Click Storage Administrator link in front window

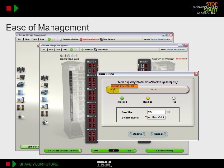click(x=176, y=49)
